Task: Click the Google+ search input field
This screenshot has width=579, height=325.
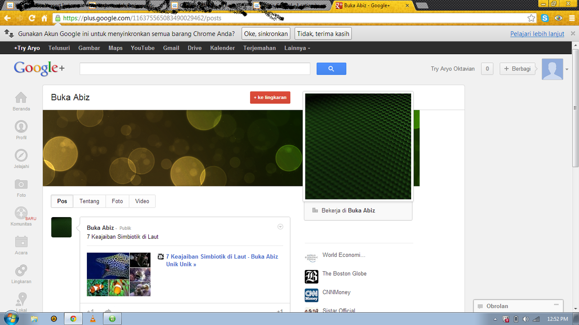Action: point(195,69)
